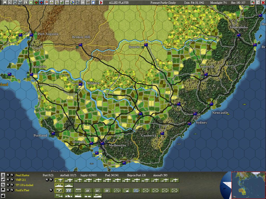Select the DB dive bomber unit icon
266x199 pixels.
coord(69,181)
